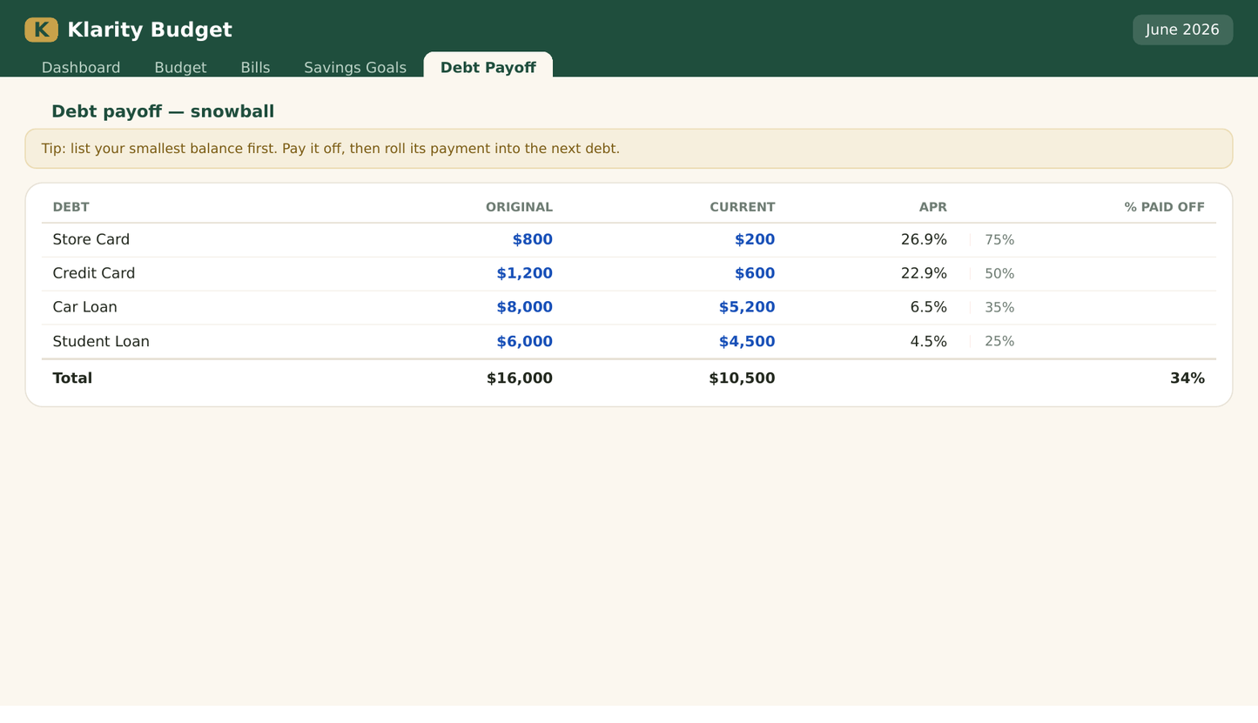Viewport: 1258px width, 723px height.
Task: Edit Credit Card original amount $1,200
Action: 524,273
